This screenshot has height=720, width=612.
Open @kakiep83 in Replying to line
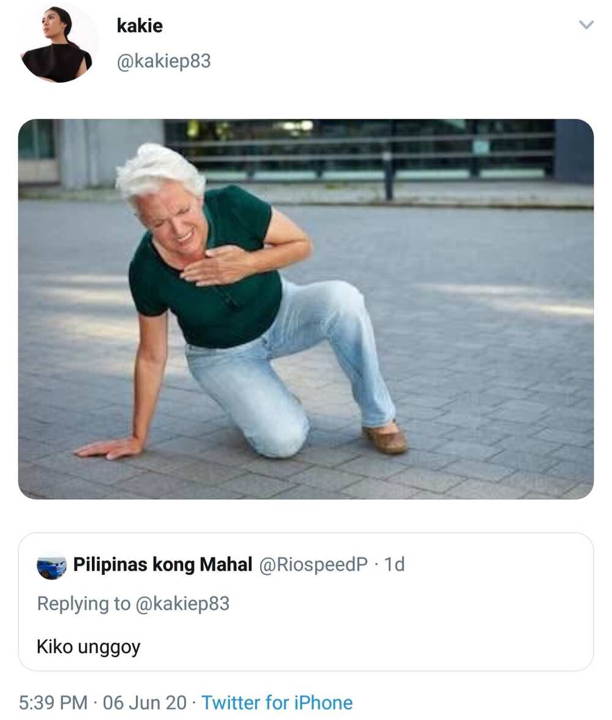coord(182,604)
